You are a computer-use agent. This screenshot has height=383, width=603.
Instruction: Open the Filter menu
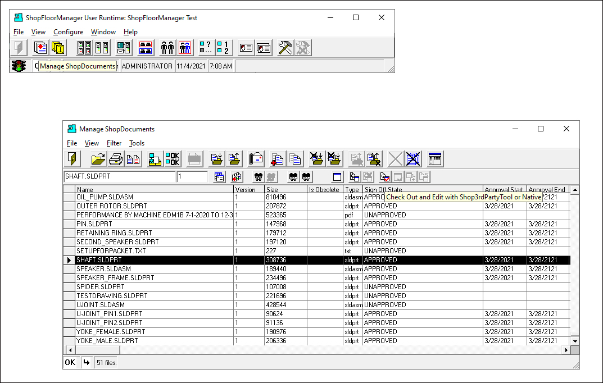114,143
